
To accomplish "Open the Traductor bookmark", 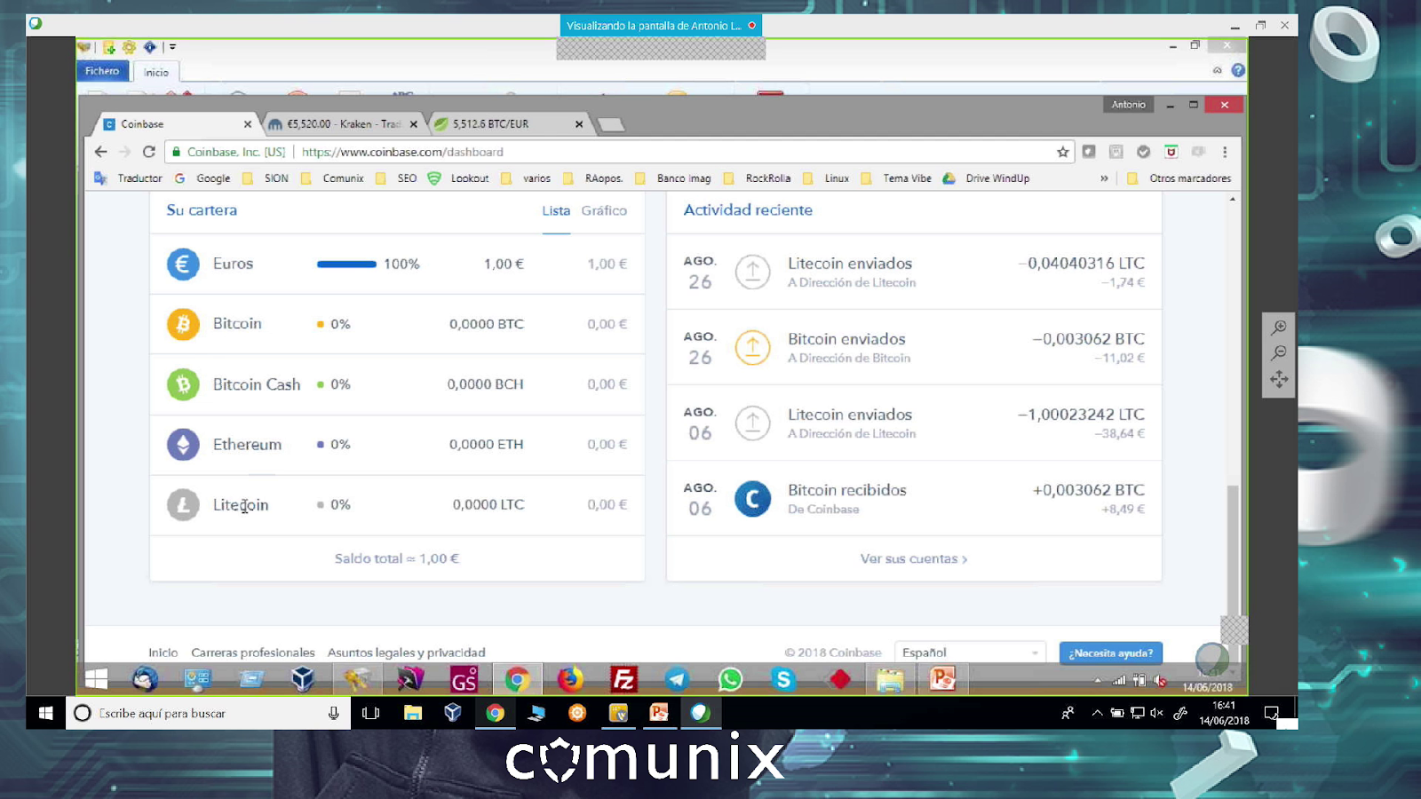I will point(129,178).
